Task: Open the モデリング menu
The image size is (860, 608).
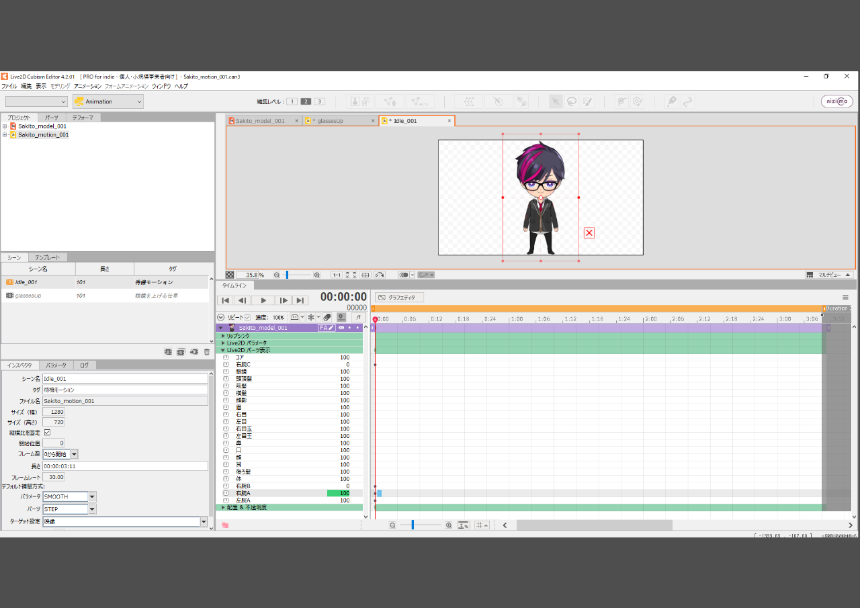Action: pos(60,86)
